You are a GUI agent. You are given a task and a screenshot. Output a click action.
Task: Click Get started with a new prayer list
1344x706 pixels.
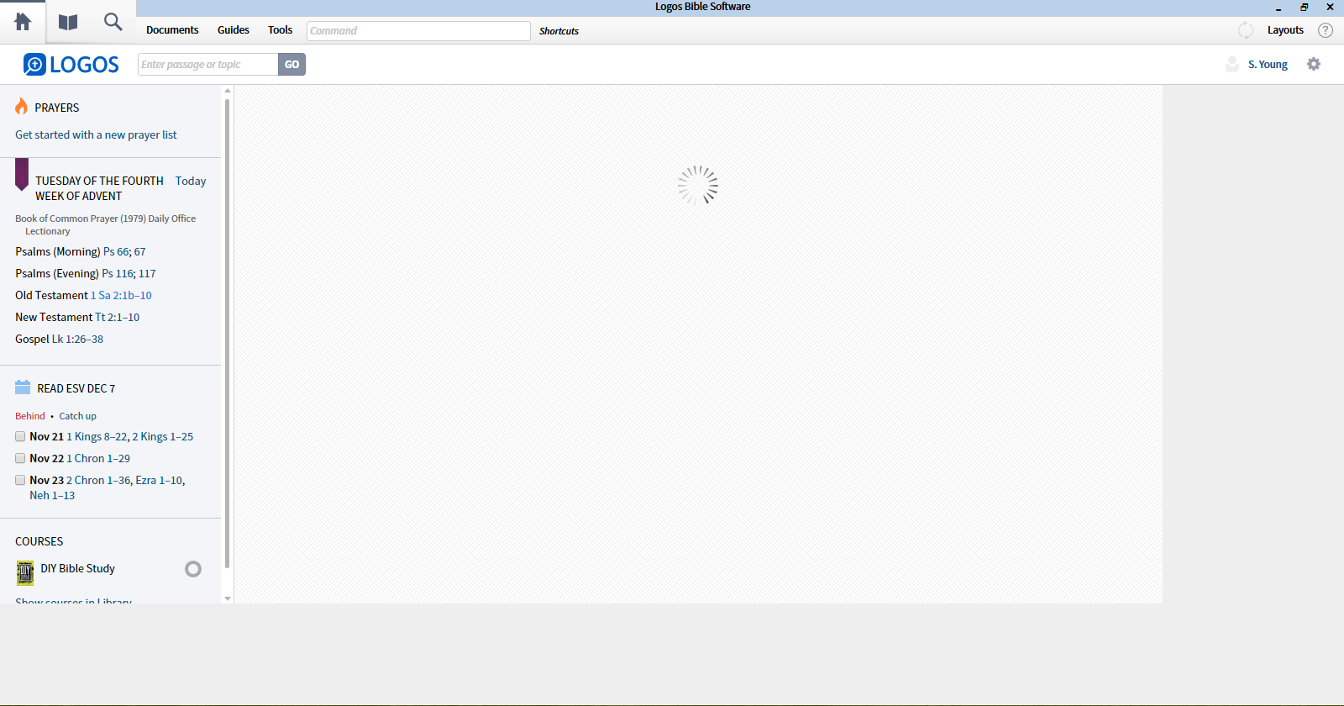point(96,134)
